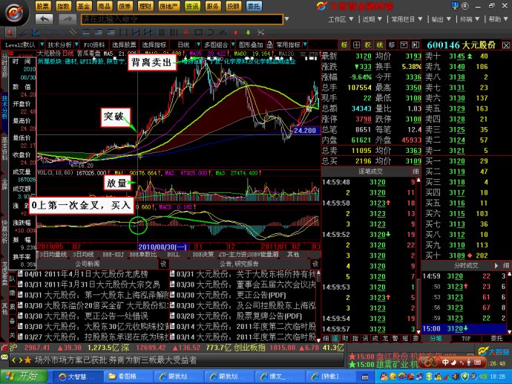
Task: Open the 其他 indicator tab
Action: (x=293, y=254)
